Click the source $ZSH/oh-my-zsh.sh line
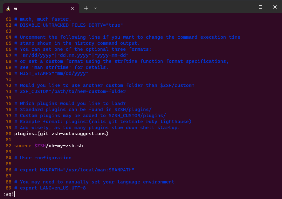Viewport: 282px width, 199px height. [x=49, y=146]
